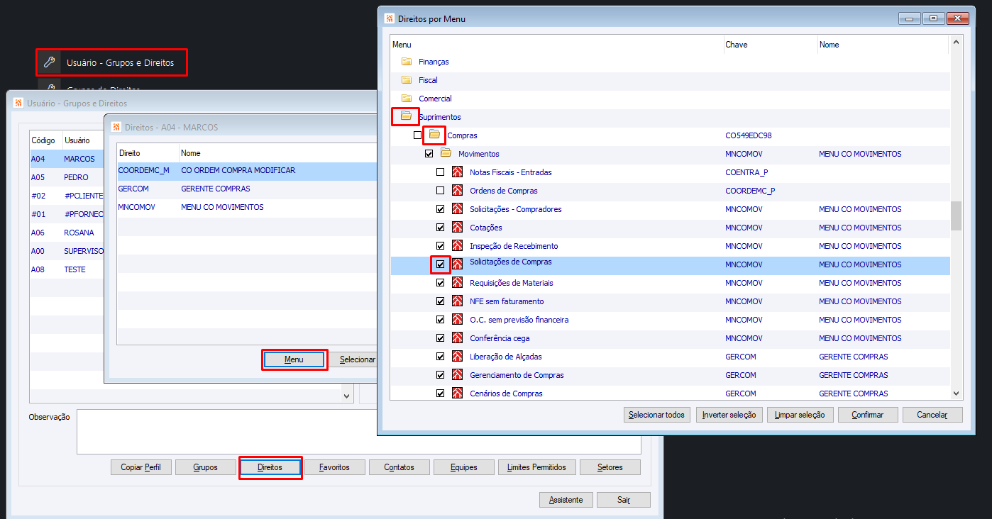This screenshot has width=992, height=519.
Task: Click the Comercial folder icon
Action: [x=407, y=99]
